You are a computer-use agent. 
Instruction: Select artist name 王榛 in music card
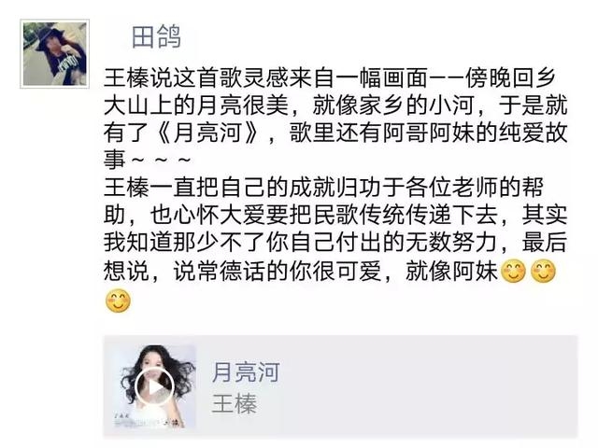pos(235,404)
